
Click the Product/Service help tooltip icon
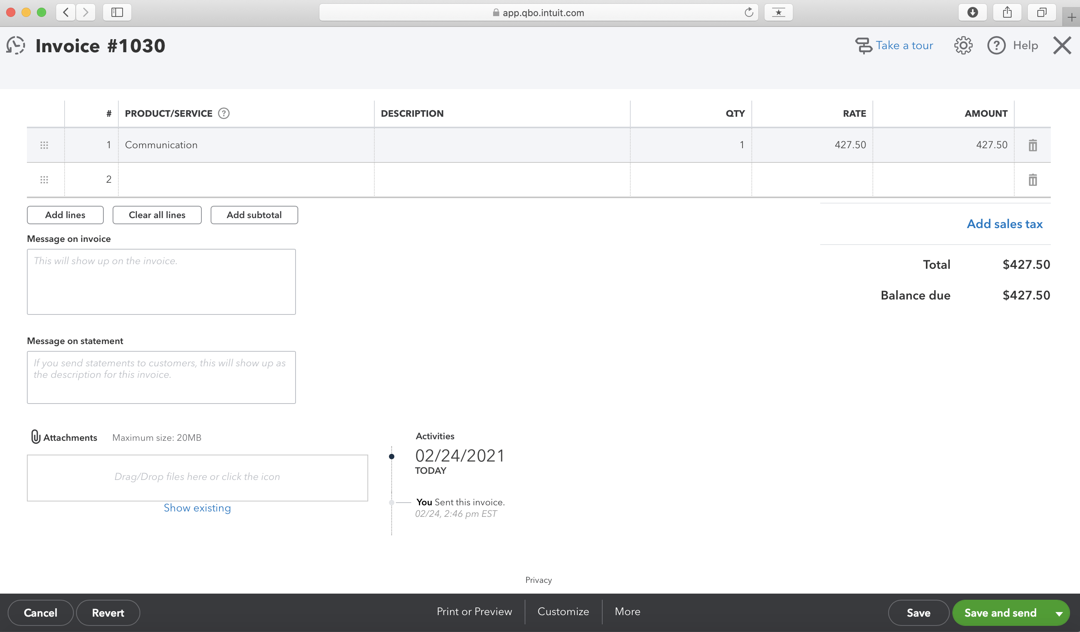[224, 114]
